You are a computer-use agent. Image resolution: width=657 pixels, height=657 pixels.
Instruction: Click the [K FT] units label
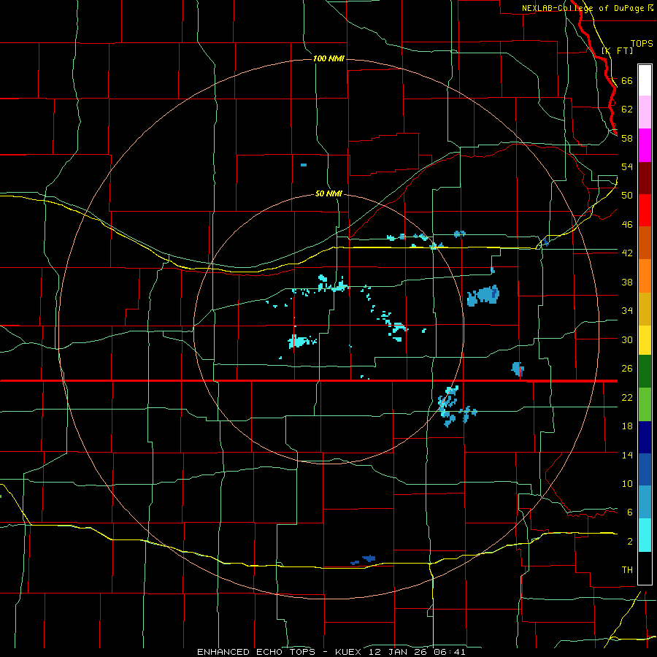(617, 50)
